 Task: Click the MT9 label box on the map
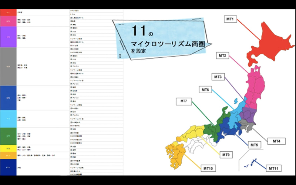click(x=226, y=155)
